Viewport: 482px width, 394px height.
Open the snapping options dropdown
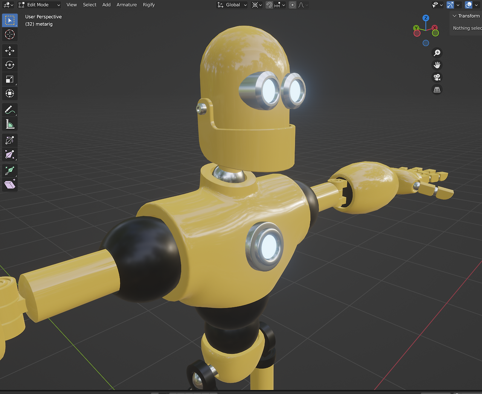point(280,5)
